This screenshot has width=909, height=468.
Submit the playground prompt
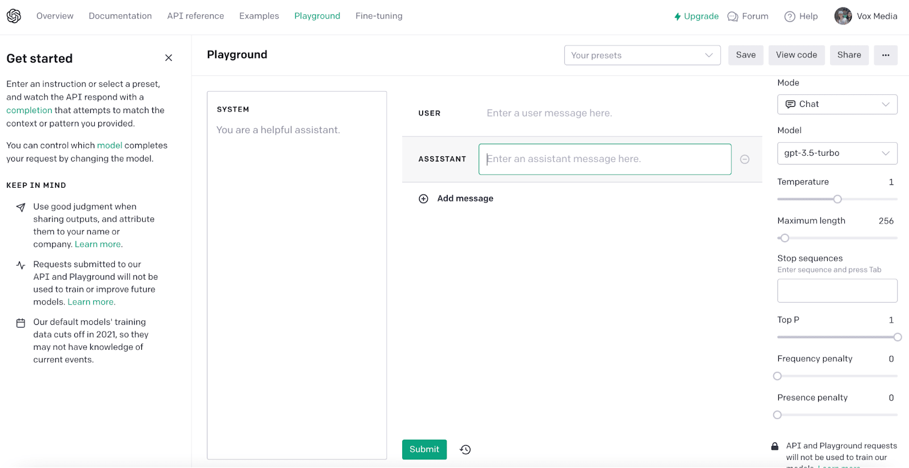click(424, 449)
